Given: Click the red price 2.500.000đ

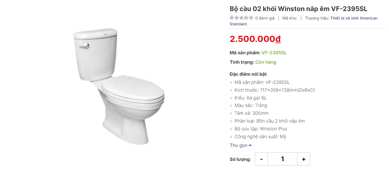Looking at the screenshot, I should pos(255,39).
